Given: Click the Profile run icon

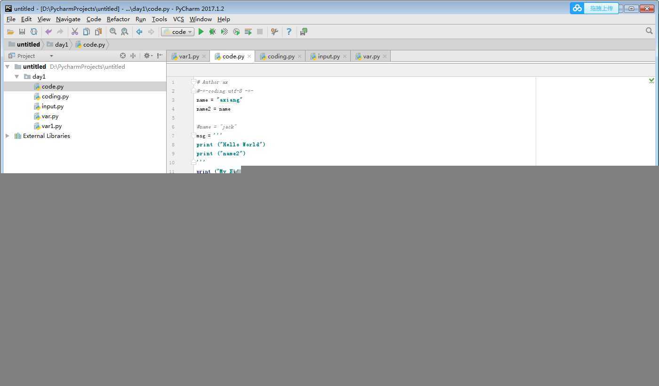Looking at the screenshot, I should [x=236, y=32].
